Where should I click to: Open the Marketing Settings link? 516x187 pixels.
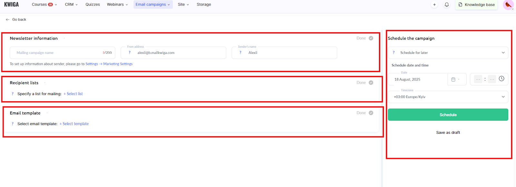[118, 64]
